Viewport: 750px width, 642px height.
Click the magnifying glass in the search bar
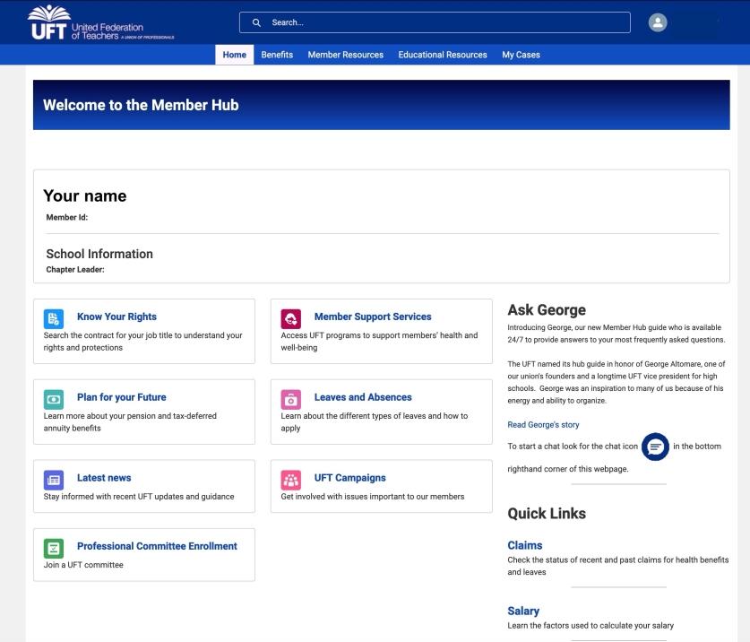click(256, 22)
